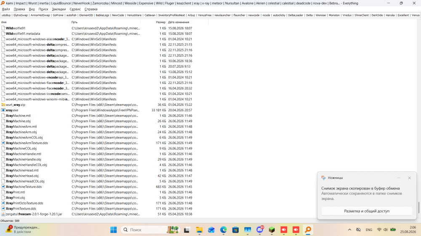Sort results by the Путь column header

[x=105, y=22]
